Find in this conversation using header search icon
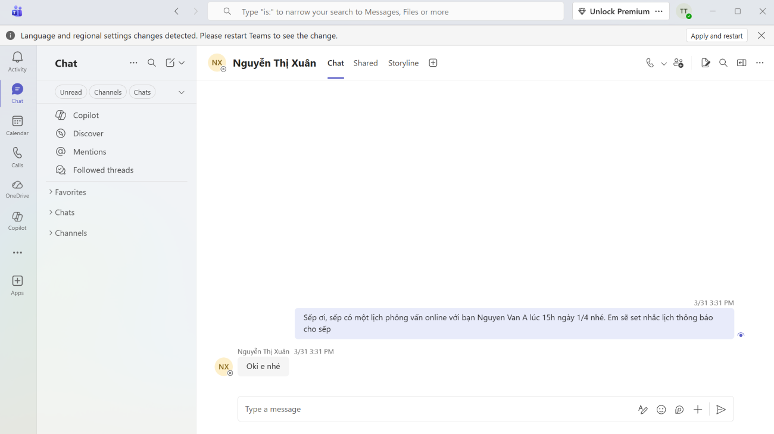774x434 pixels. coord(723,63)
